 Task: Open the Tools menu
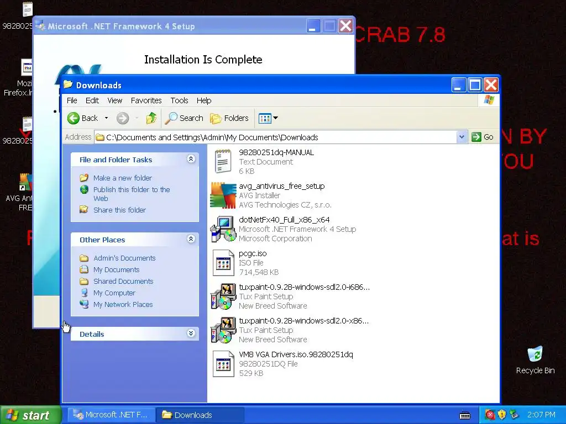point(180,100)
